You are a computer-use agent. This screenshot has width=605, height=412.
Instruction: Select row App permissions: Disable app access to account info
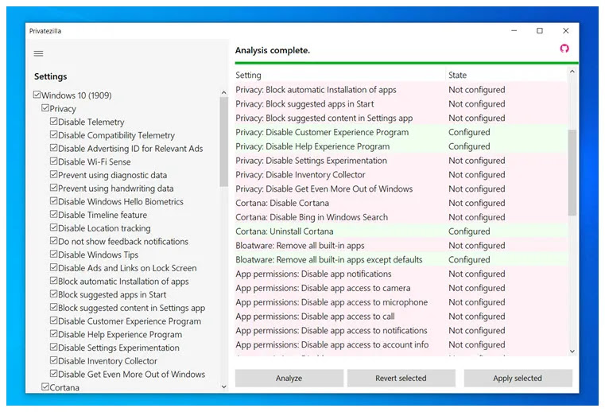pyautogui.click(x=401, y=344)
